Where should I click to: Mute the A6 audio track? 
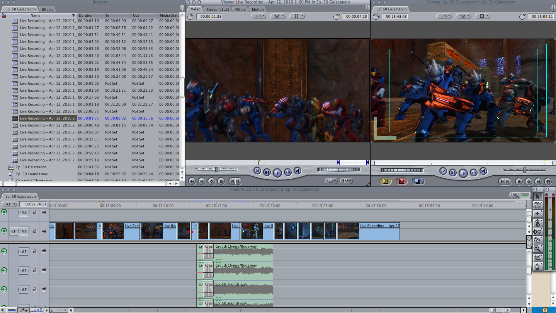pyautogui.click(x=4, y=270)
